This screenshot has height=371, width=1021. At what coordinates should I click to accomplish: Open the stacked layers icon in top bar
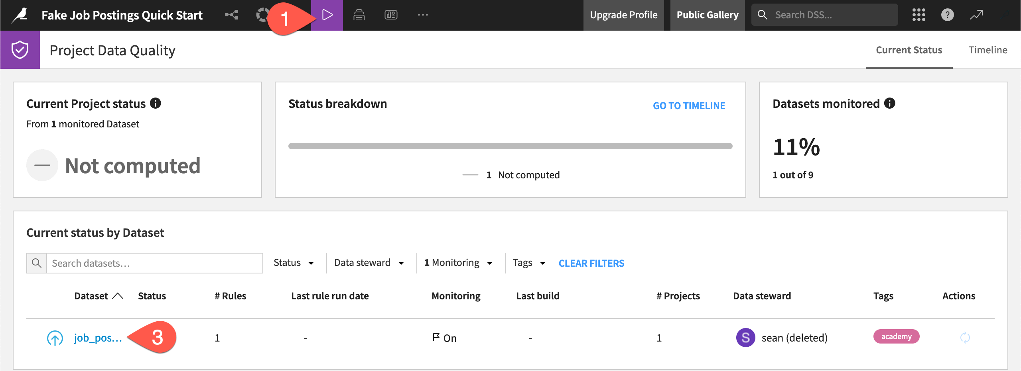point(359,15)
